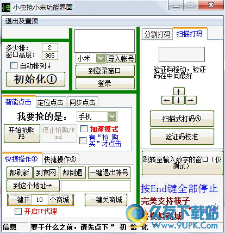Select the 同步点击 tab
The width and height of the screenshot is (225, 234).
coord(83,102)
